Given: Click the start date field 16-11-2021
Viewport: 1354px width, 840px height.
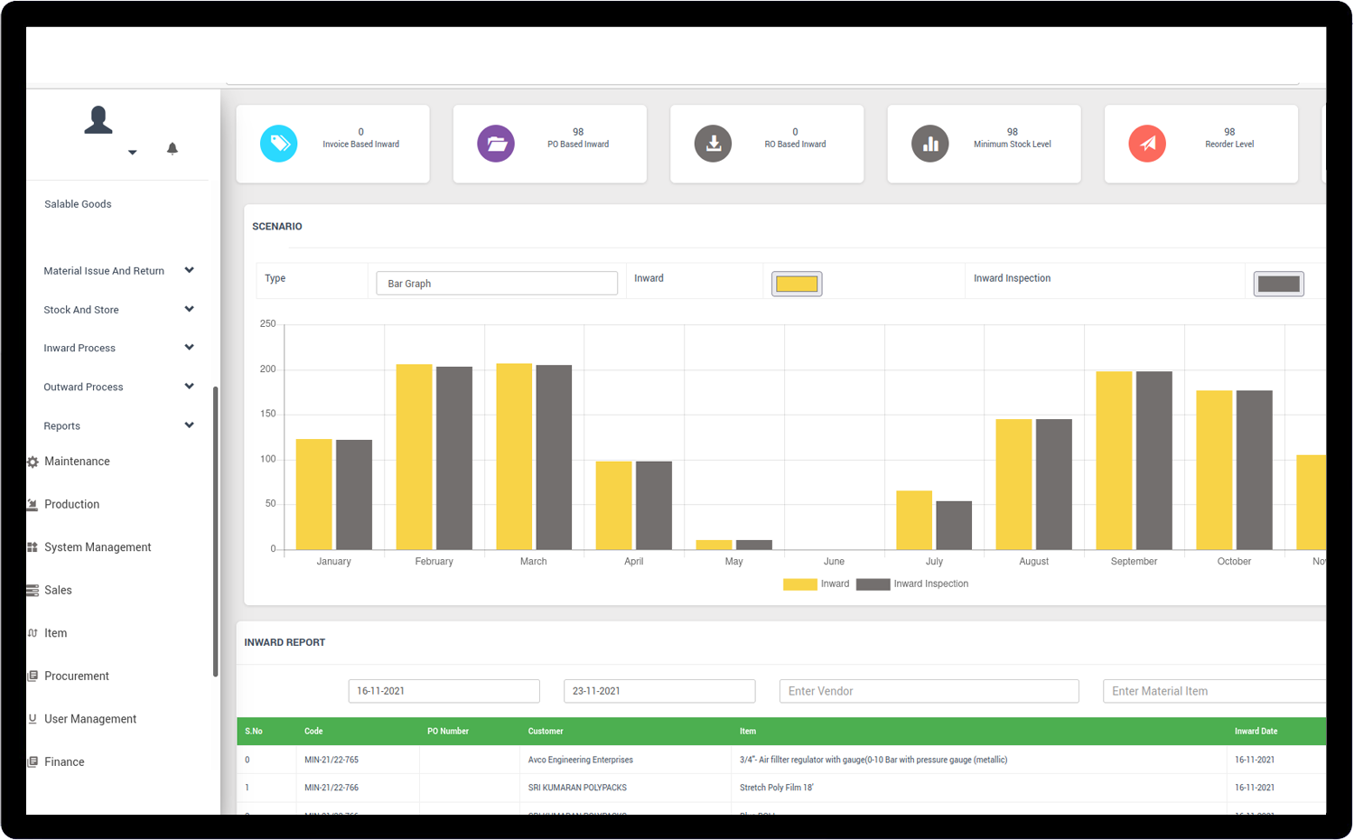Looking at the screenshot, I should (444, 691).
